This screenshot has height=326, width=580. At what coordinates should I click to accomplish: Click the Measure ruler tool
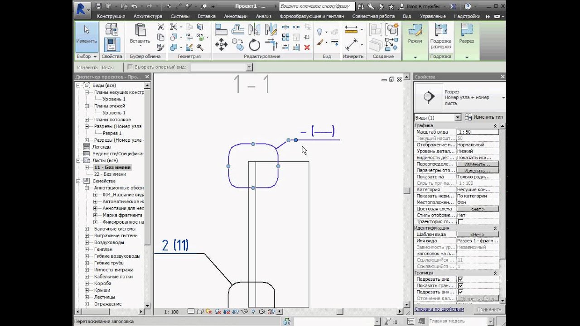[351, 29]
